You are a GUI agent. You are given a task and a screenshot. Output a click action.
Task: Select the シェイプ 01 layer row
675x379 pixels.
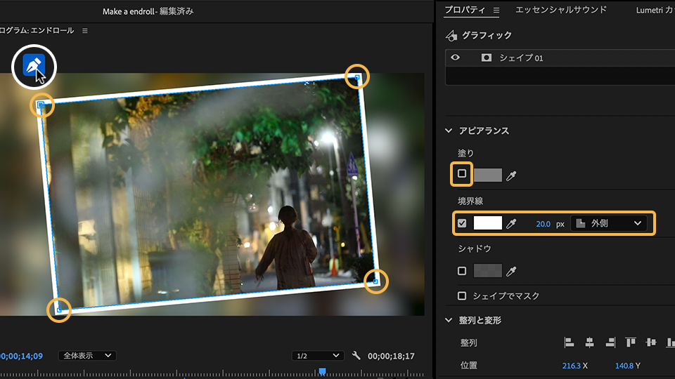coord(560,58)
